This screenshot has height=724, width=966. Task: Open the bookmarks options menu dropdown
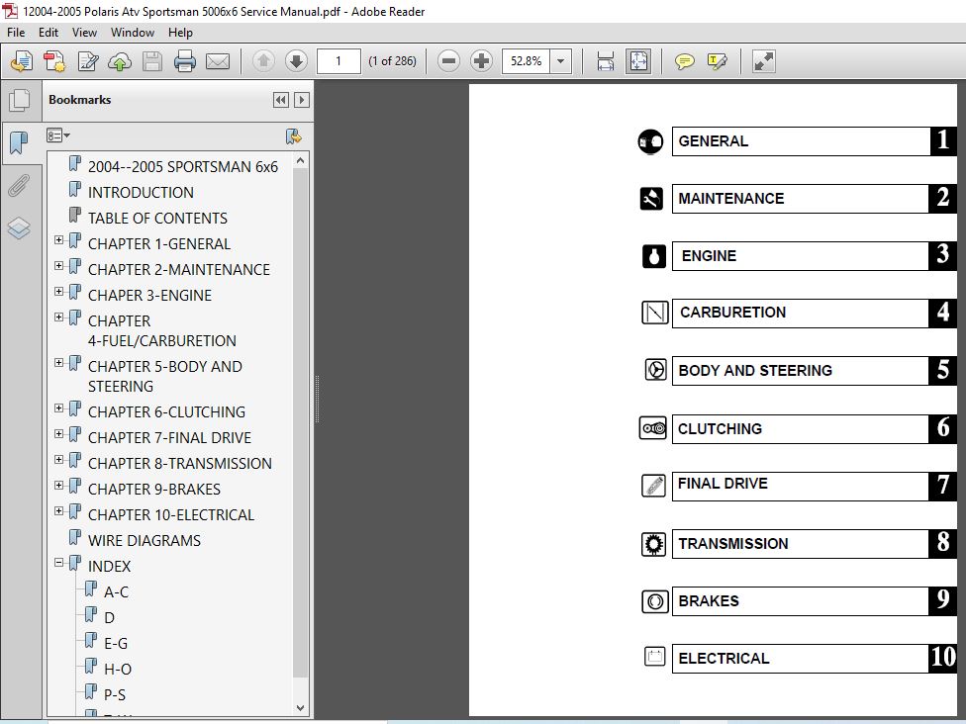(58, 136)
